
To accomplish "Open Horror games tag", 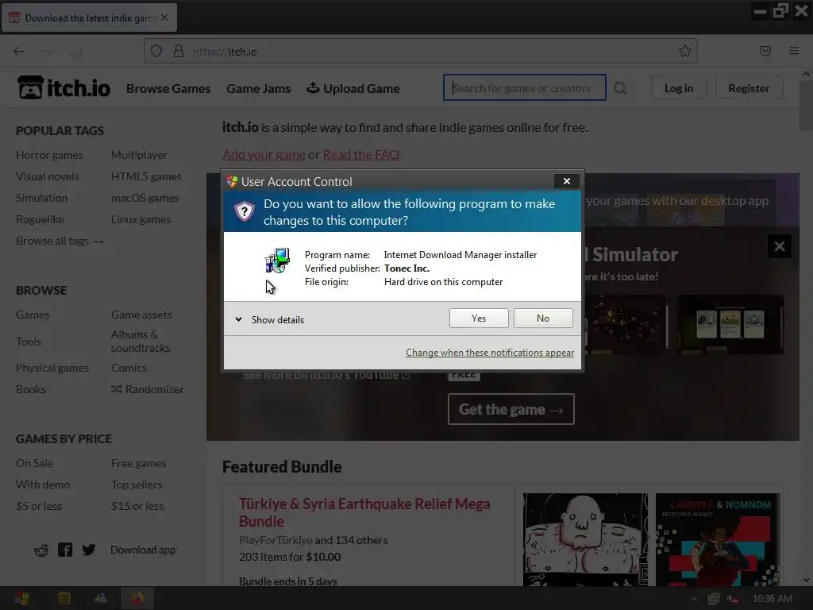I will (x=49, y=155).
